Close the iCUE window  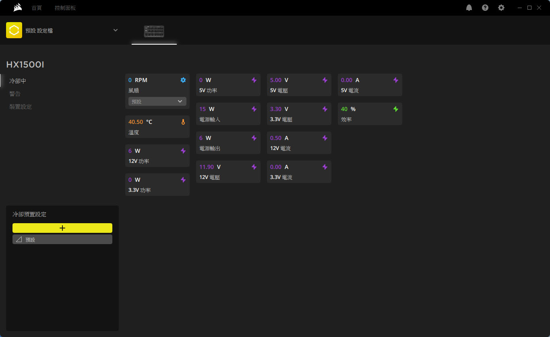(x=539, y=8)
